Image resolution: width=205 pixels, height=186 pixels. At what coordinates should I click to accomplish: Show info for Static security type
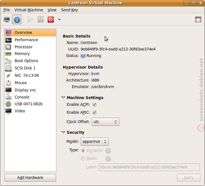click(108, 159)
